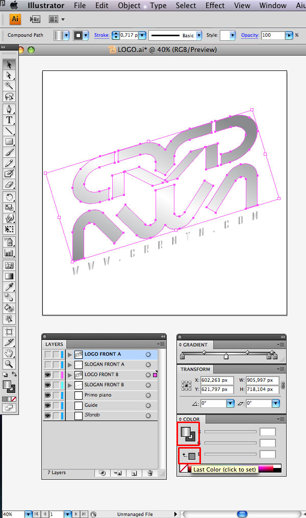
Task: Toggle lock box for Primo piano layer
Action: point(56,396)
